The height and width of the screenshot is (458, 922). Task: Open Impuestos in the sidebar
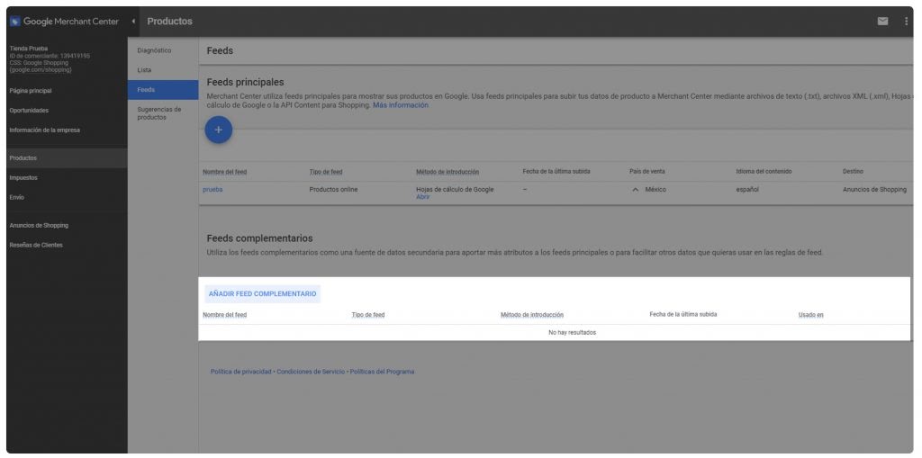23,177
